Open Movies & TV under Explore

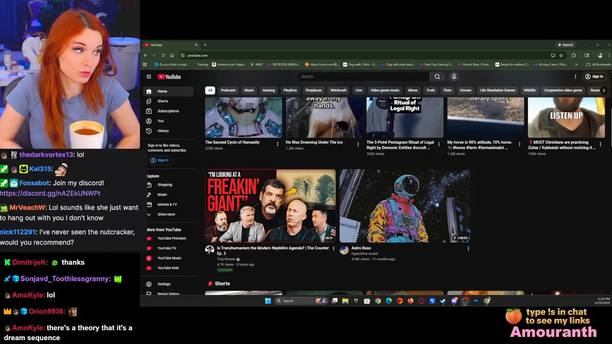pos(169,204)
